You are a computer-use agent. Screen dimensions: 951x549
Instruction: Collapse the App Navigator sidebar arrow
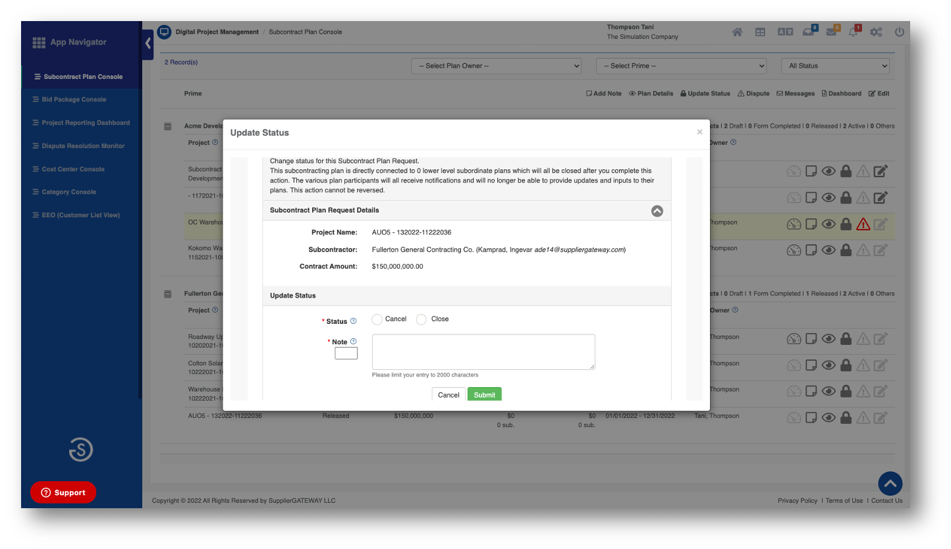[148, 43]
